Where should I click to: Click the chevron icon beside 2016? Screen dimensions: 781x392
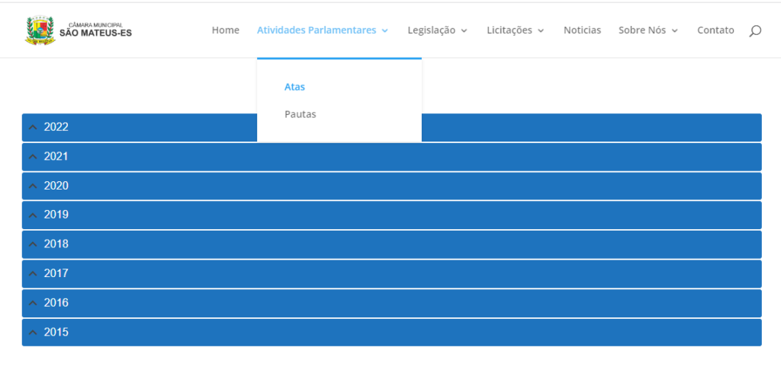[33, 303]
